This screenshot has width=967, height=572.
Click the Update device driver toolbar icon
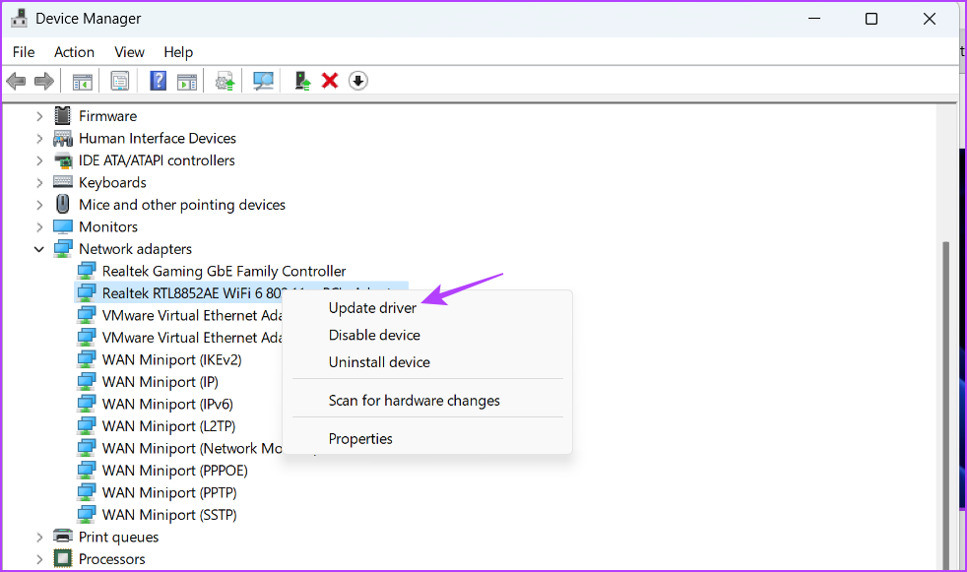pyautogui.click(x=226, y=81)
